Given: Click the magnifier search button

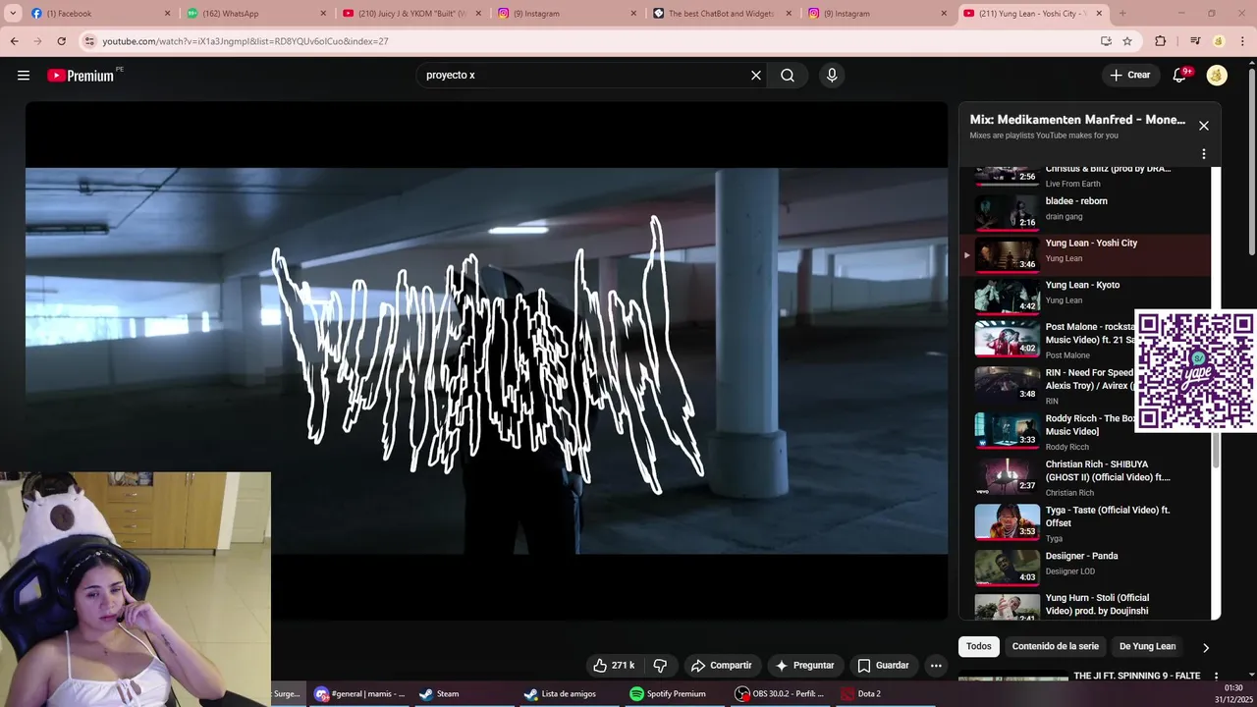Looking at the screenshot, I should (788, 76).
